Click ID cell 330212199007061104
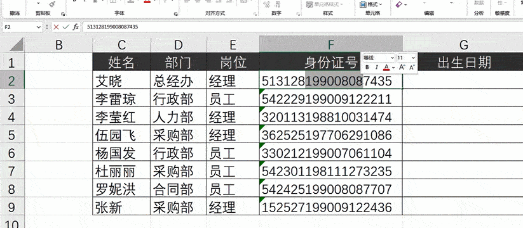 (x=331, y=152)
